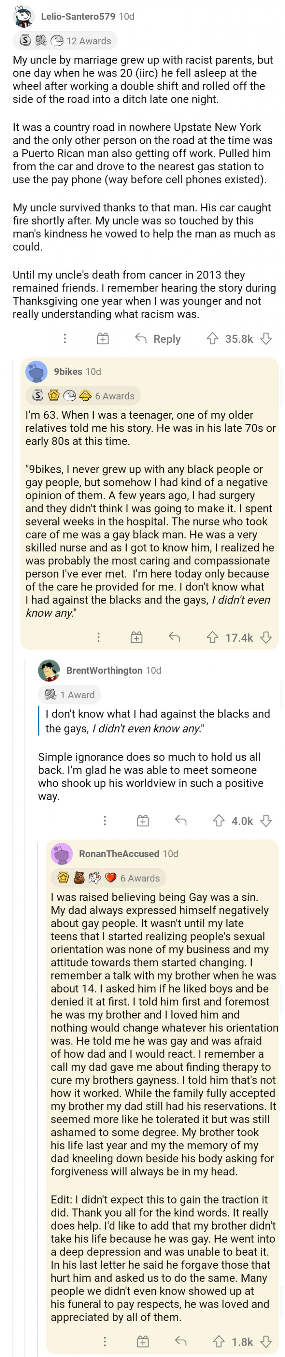Open the three-dot menu on 9bikes' comment
Screen dimensions: 285x1357
[99, 638]
